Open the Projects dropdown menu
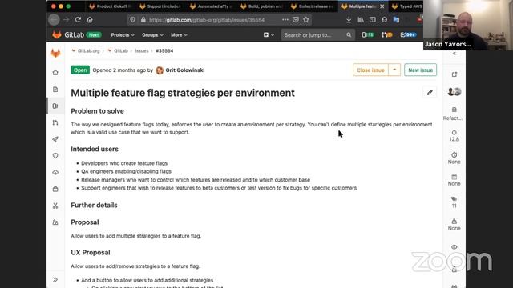513x288 pixels. [x=123, y=34]
